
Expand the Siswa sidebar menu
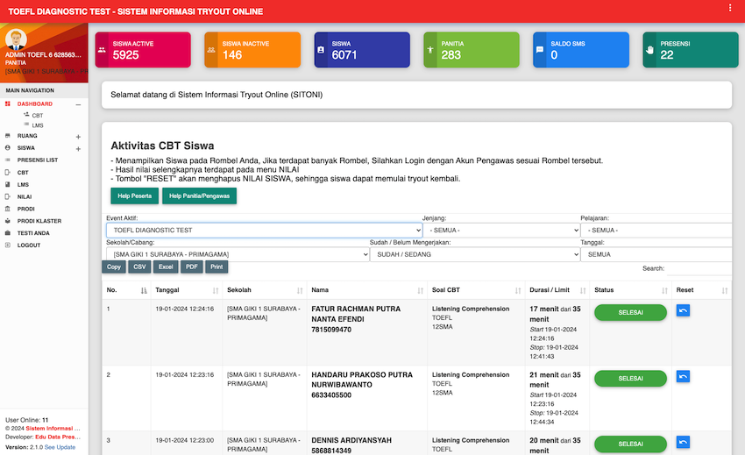coord(78,148)
